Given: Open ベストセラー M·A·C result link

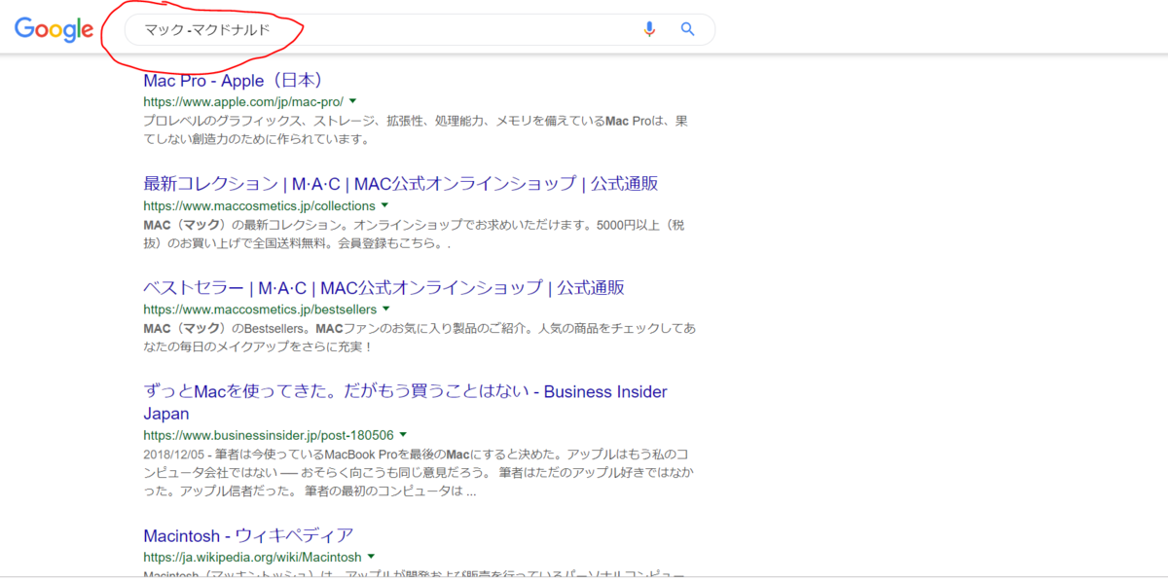Looking at the screenshot, I should [x=383, y=287].
